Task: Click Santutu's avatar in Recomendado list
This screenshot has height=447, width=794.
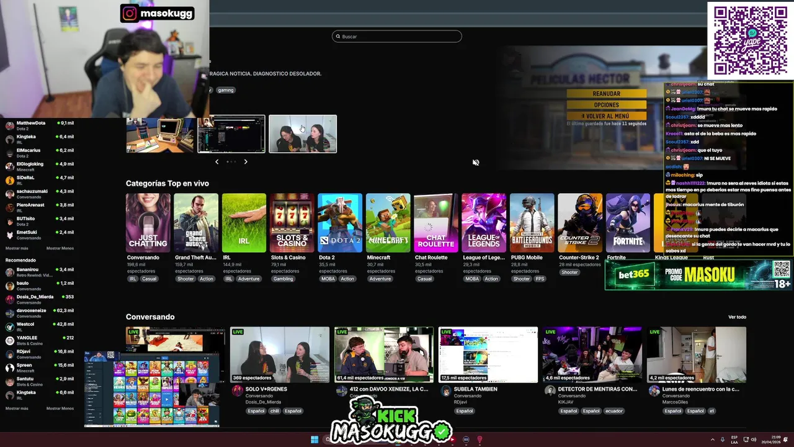Action: (10, 381)
